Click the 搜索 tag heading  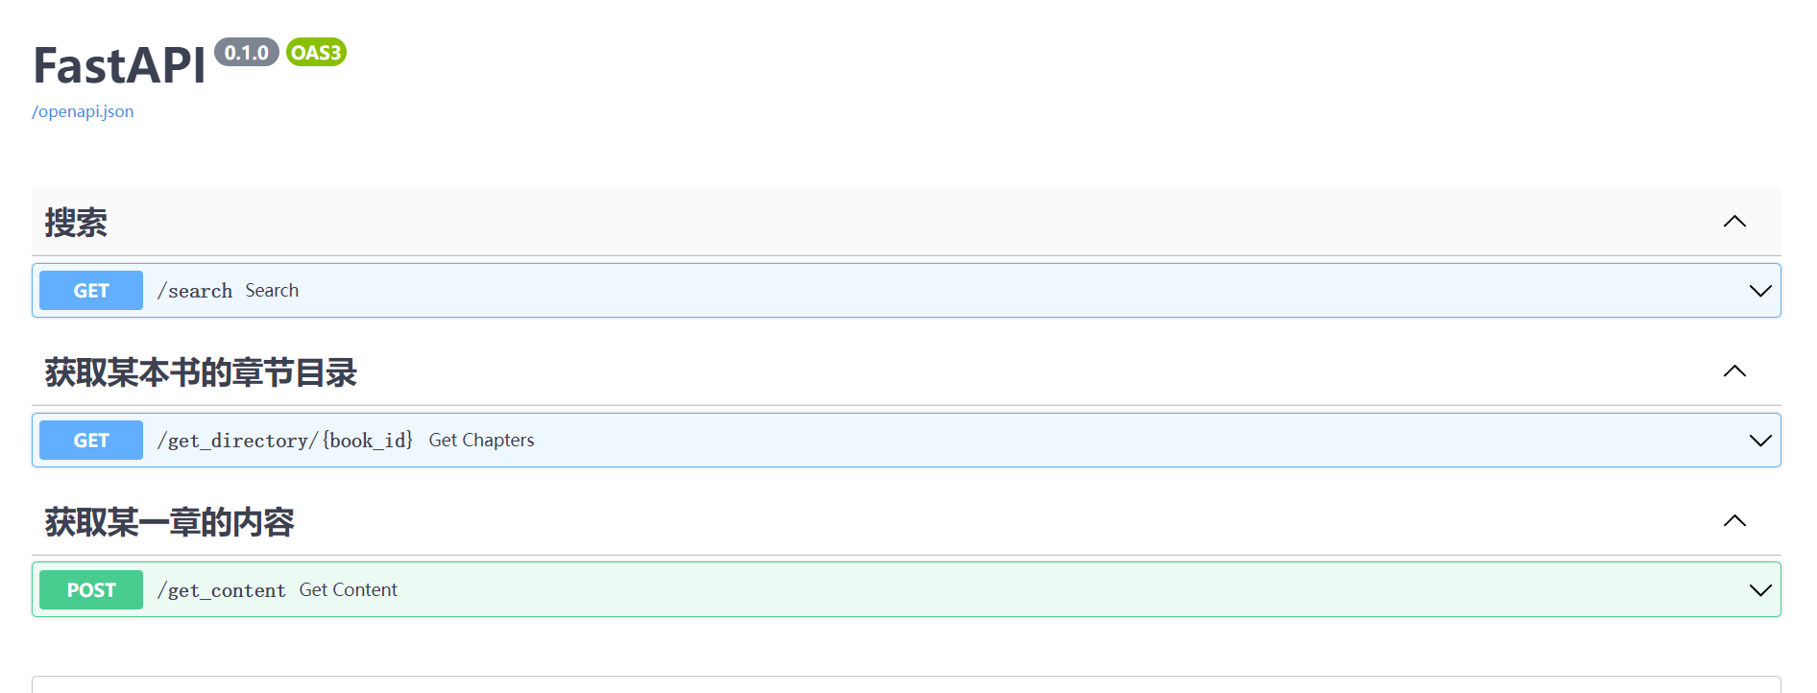click(76, 223)
